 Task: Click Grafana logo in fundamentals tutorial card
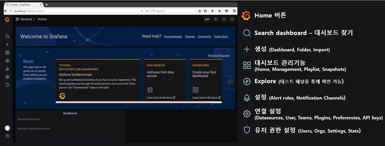(62, 96)
